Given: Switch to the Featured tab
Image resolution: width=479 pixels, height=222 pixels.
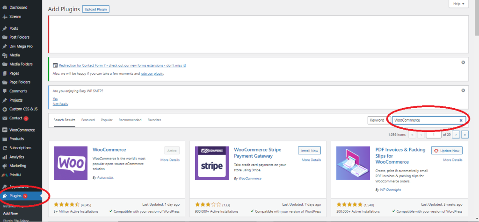Looking at the screenshot, I should pos(88,120).
